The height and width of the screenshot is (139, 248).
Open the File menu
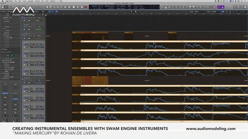coord(15,1)
